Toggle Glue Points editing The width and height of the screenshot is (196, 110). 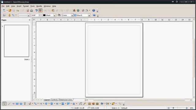pos(85,104)
